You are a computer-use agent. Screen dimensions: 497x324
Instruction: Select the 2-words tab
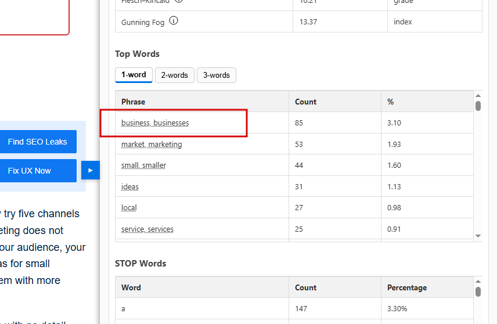click(174, 75)
